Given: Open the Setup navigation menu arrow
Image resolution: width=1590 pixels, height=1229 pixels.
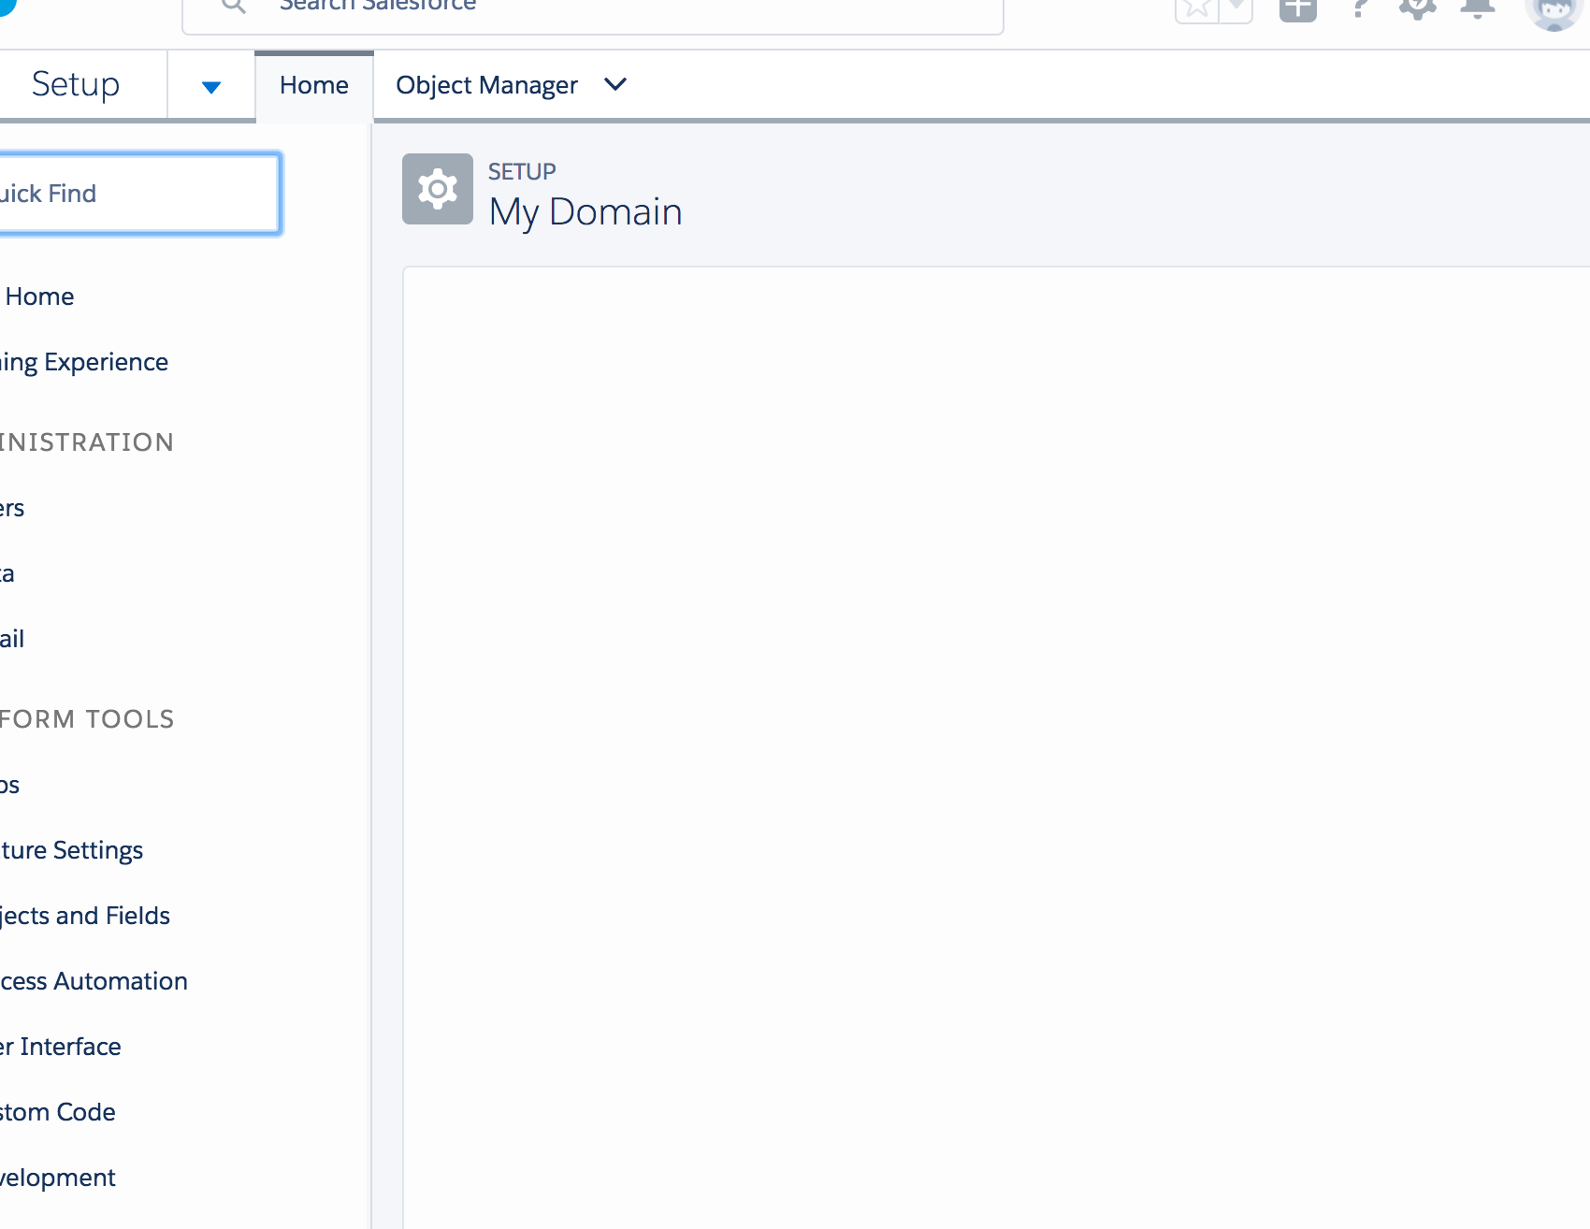Looking at the screenshot, I should (211, 87).
